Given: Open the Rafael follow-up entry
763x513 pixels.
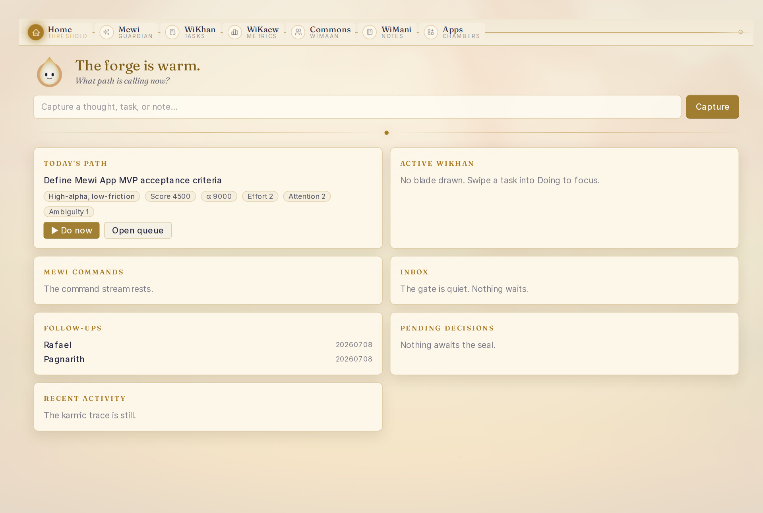Looking at the screenshot, I should (x=208, y=345).
